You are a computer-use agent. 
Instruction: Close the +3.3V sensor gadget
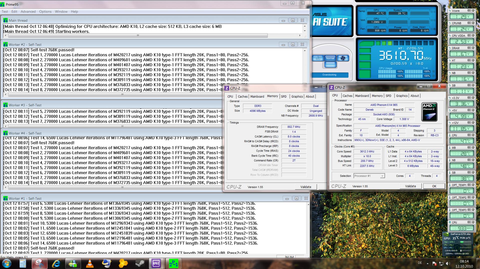473,98
